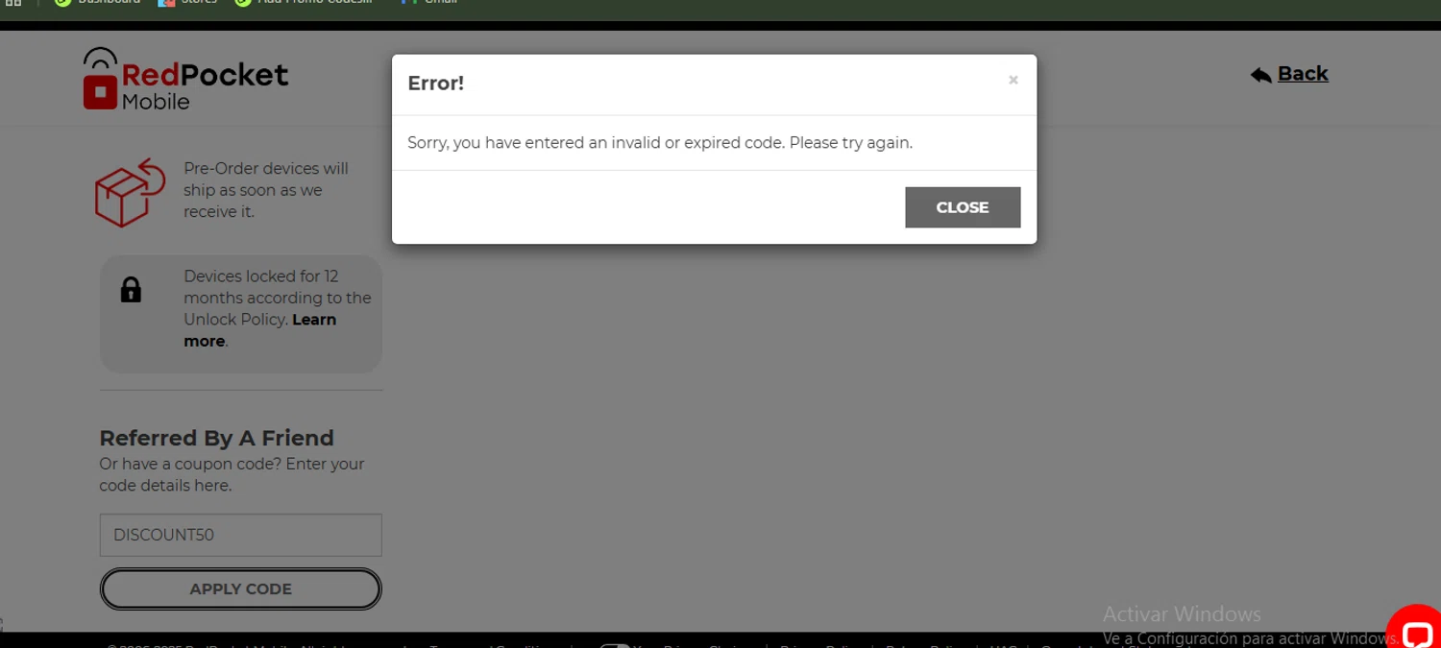Click the CLOSE button in Error dialog
Viewport: 1441px width, 648px height.
[x=963, y=207]
